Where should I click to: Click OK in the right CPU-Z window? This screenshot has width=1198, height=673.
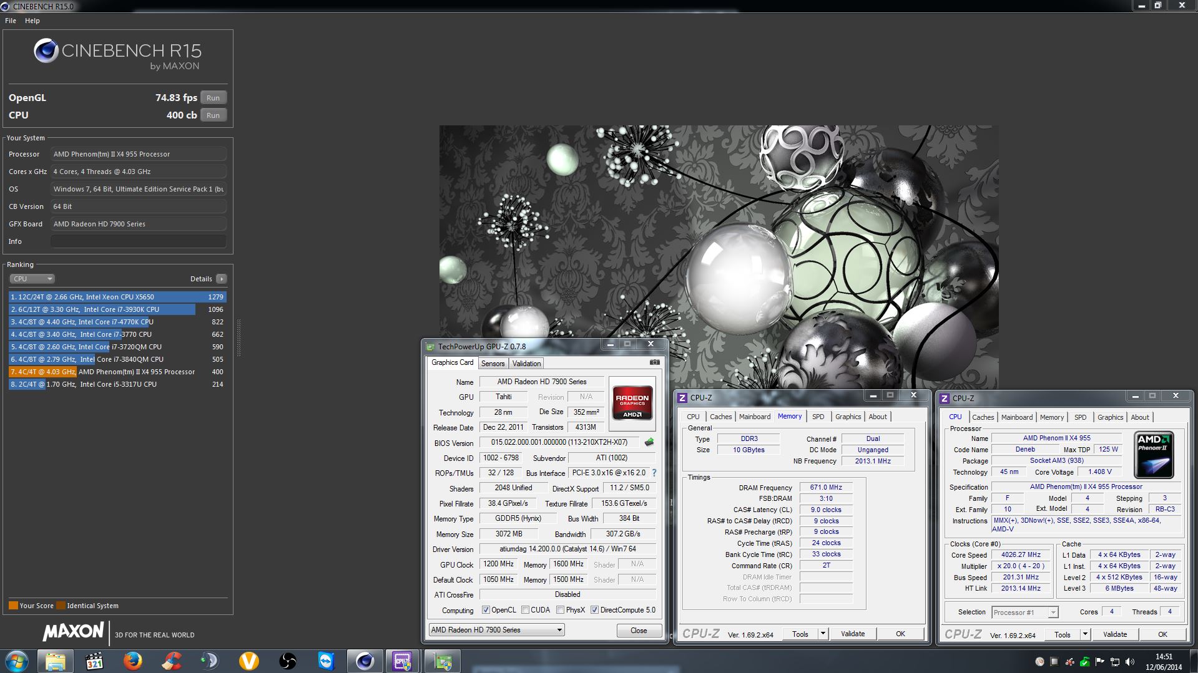click(x=1162, y=634)
